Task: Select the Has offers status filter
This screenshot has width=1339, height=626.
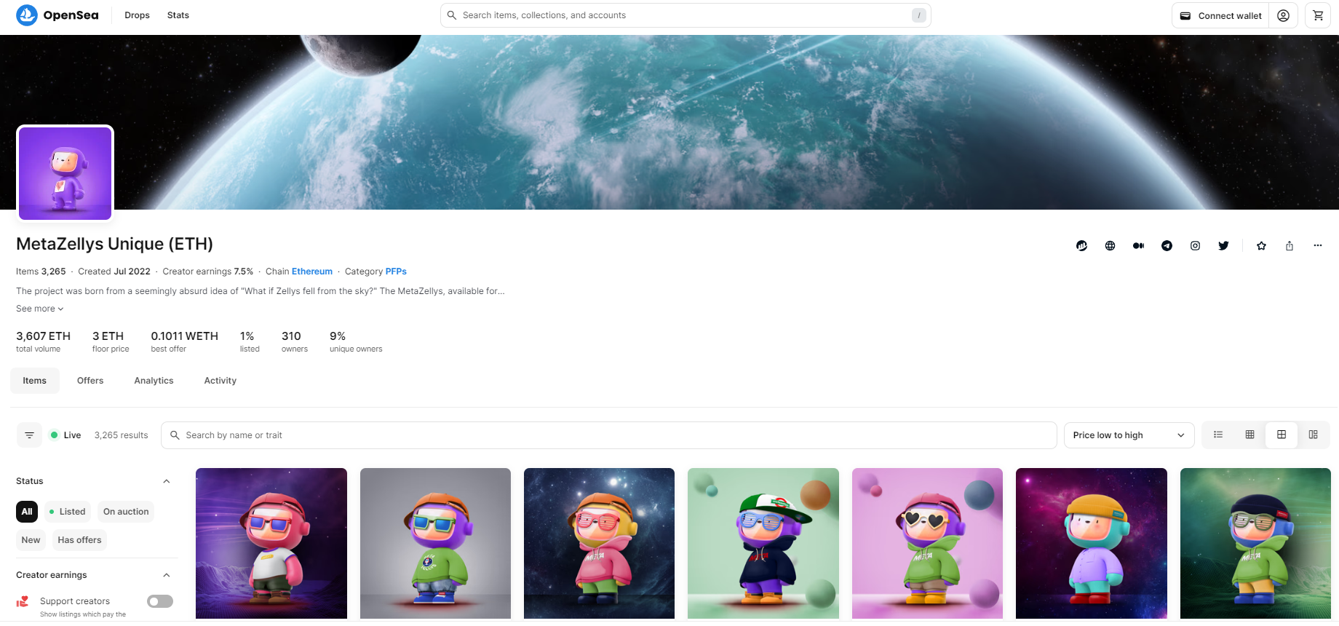Action: point(79,540)
